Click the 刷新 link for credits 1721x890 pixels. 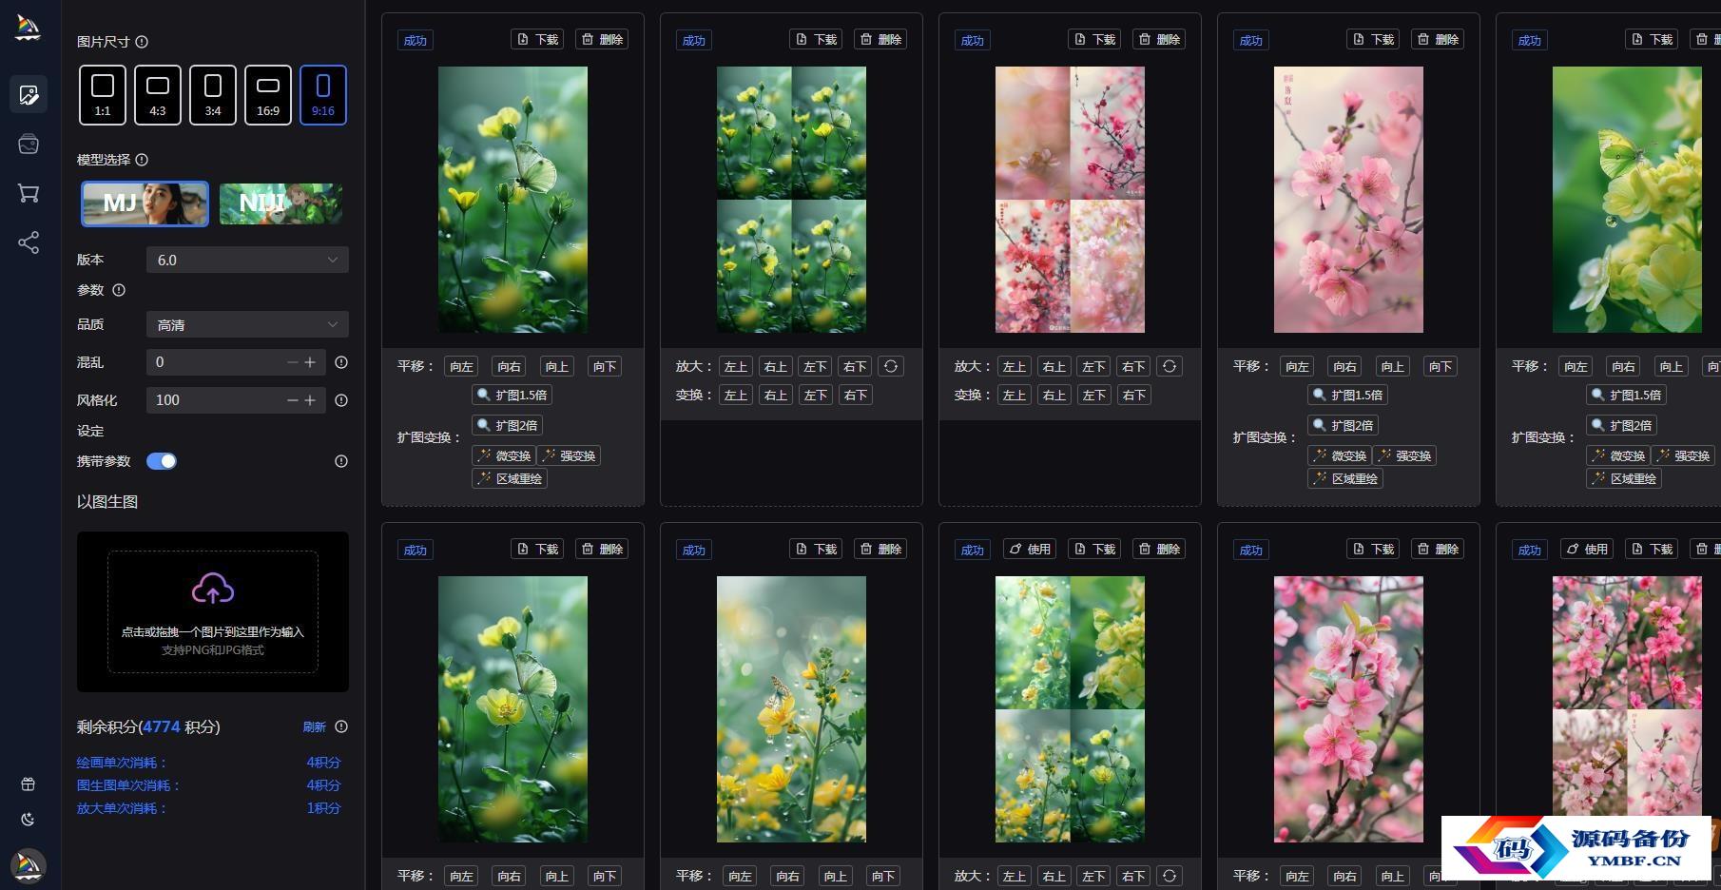click(315, 726)
